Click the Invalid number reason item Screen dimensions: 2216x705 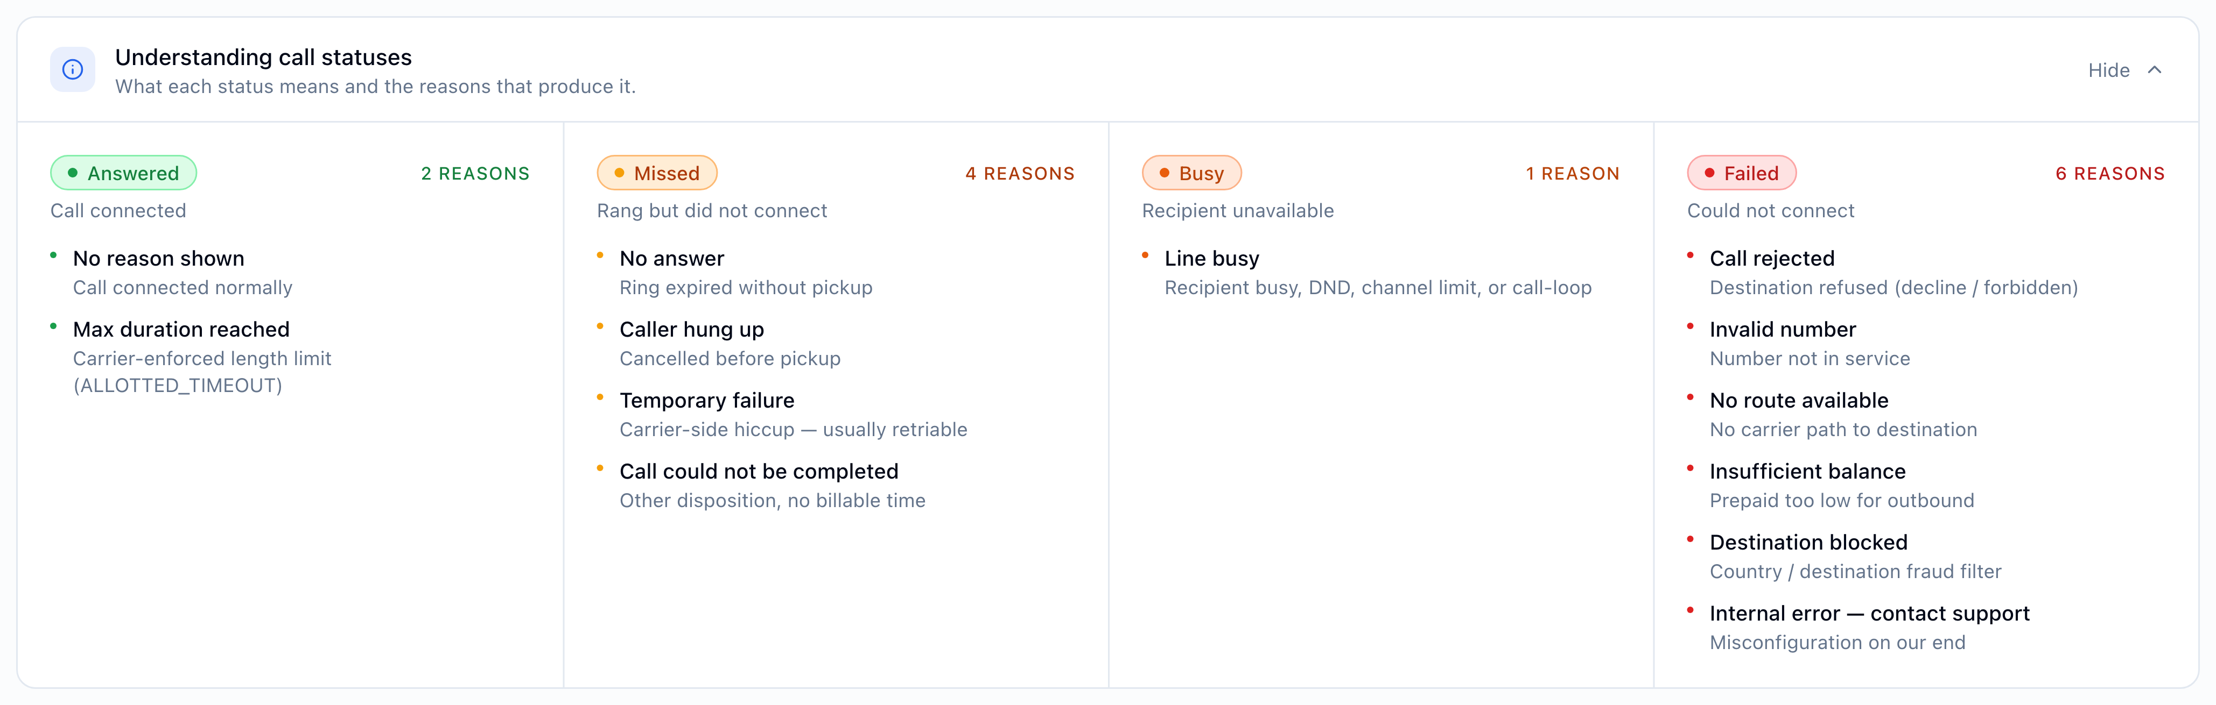[1783, 329]
